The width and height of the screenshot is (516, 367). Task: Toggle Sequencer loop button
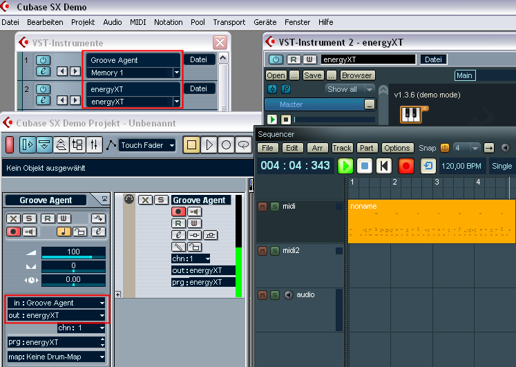pyautogui.click(x=428, y=166)
